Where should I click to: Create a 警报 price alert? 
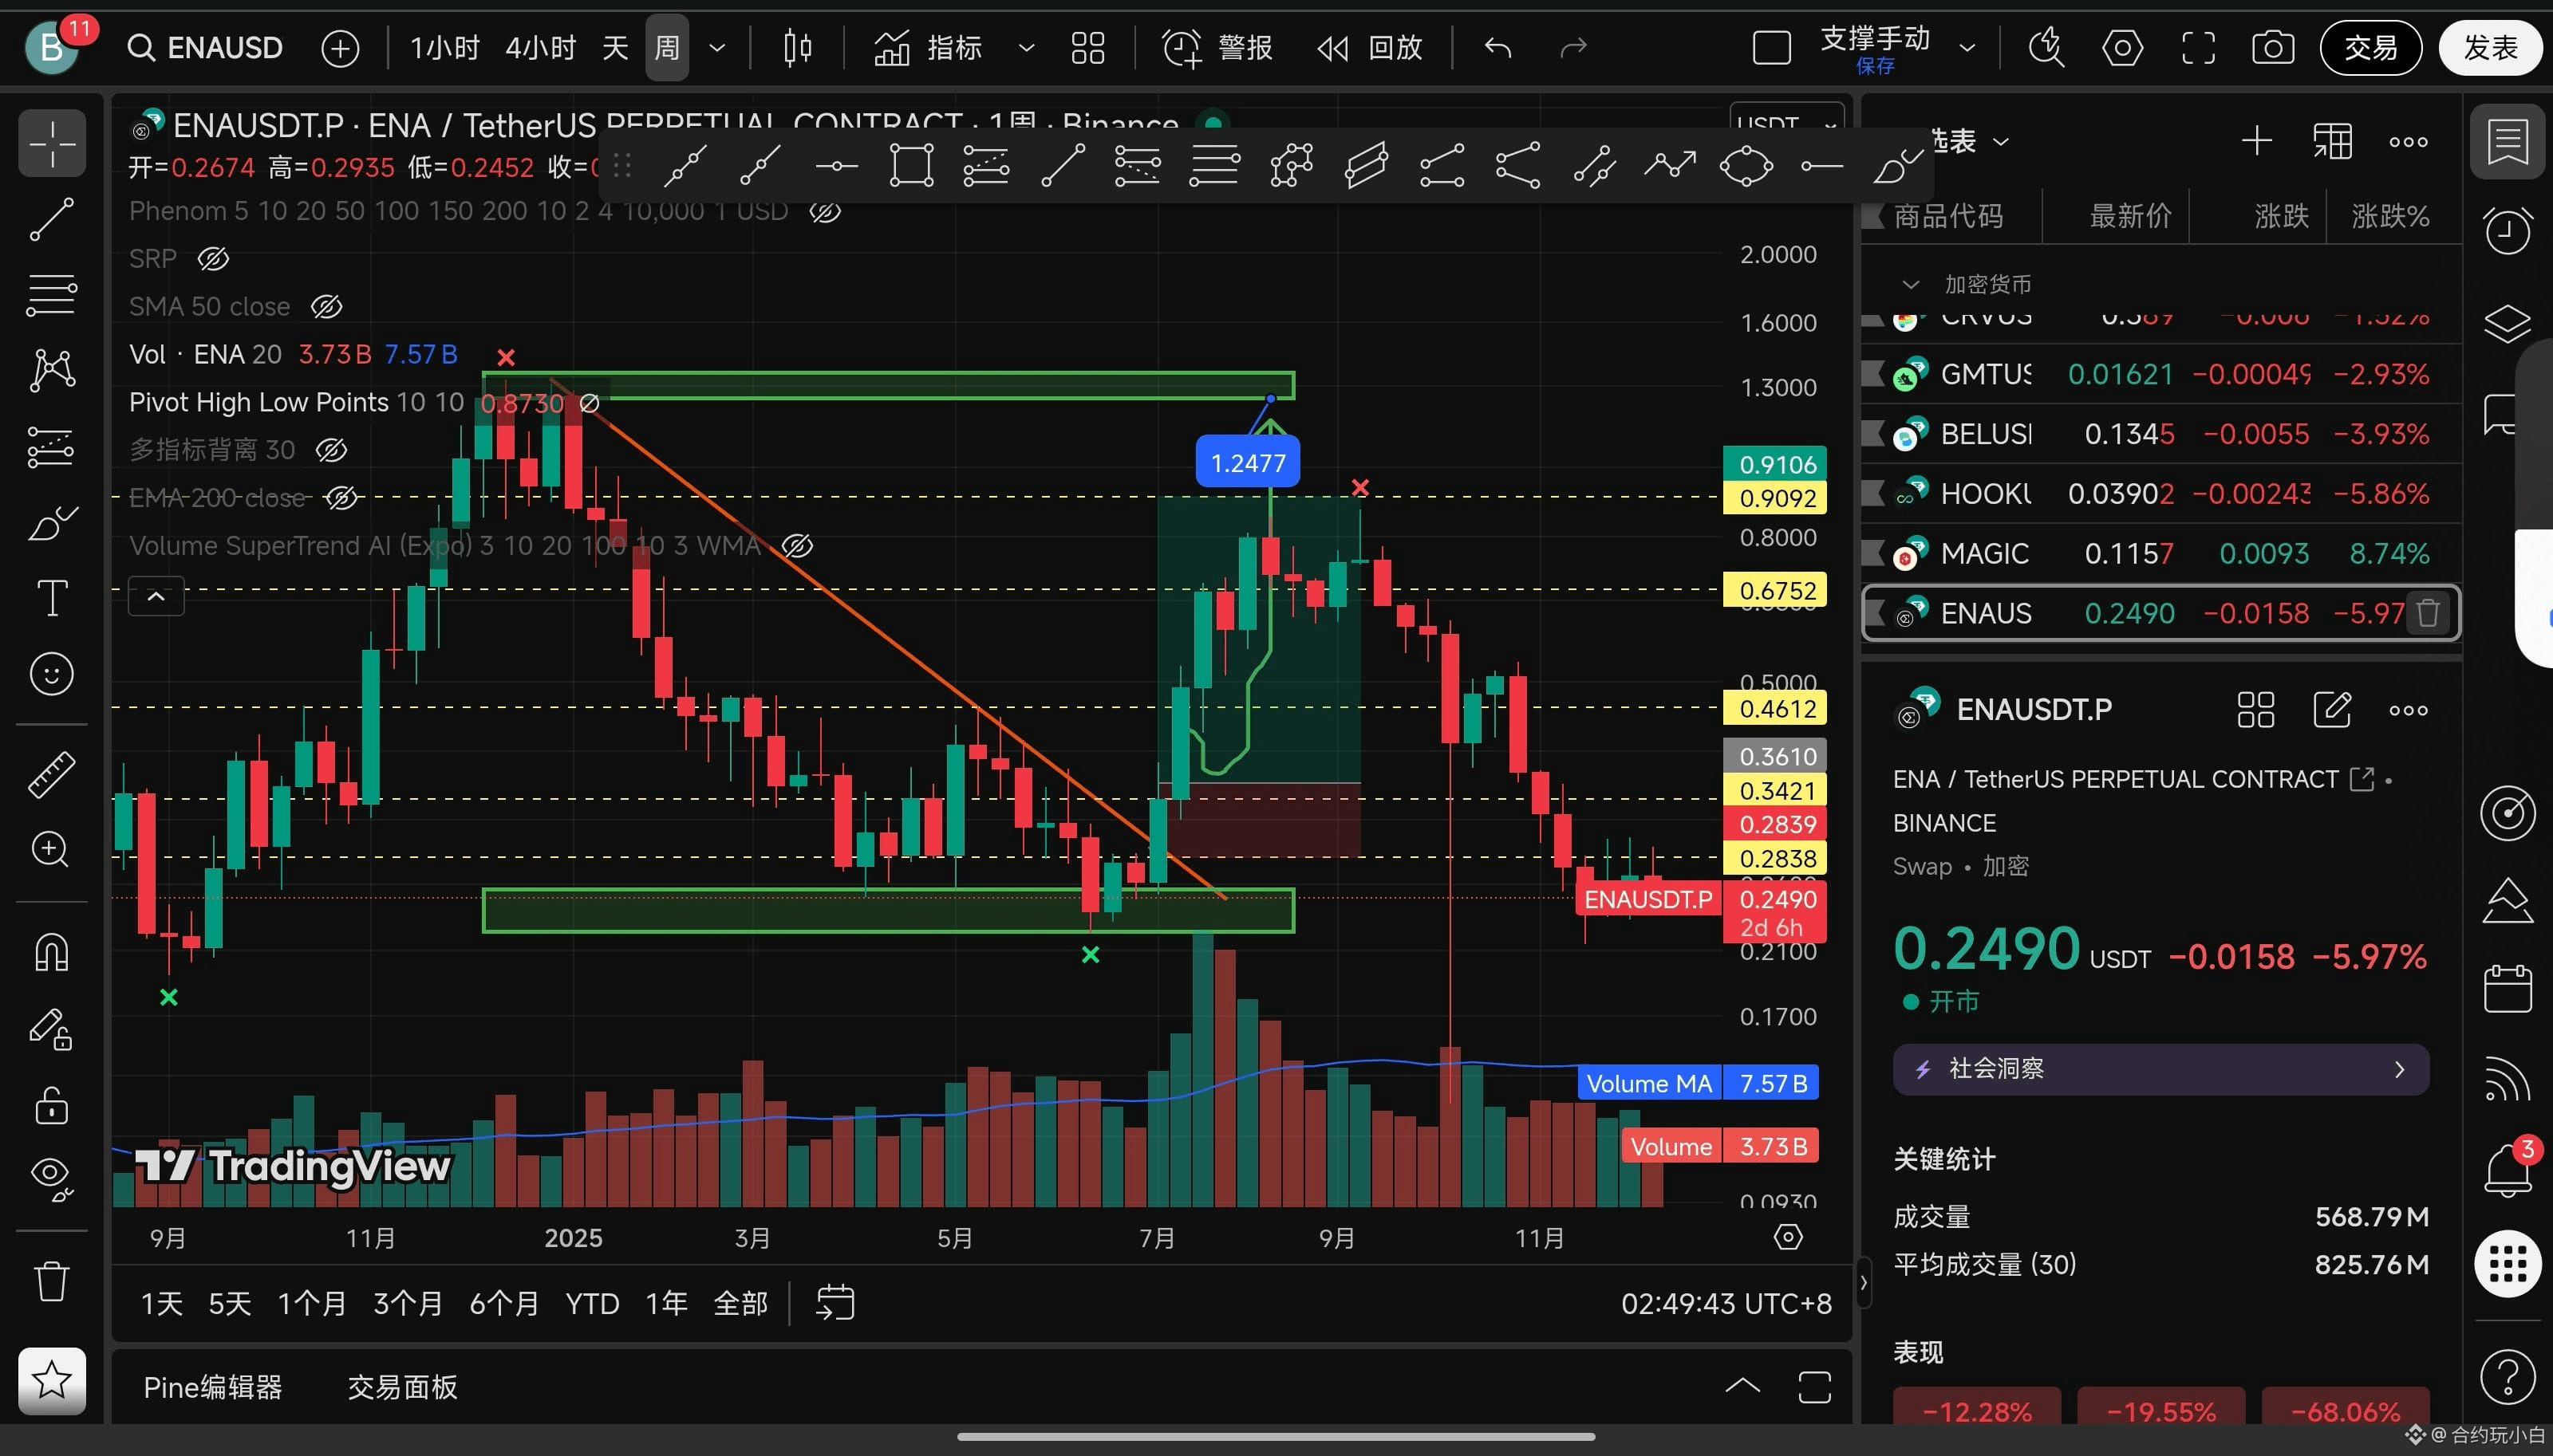click(1217, 47)
